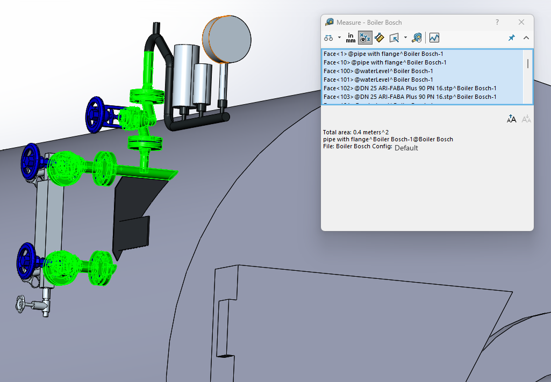Open the Arc/Circle Measurements tool
This screenshot has width=551, height=382.
click(x=328, y=38)
